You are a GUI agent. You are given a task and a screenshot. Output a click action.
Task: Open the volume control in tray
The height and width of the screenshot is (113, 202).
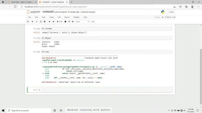pyautogui.click(x=185, y=110)
